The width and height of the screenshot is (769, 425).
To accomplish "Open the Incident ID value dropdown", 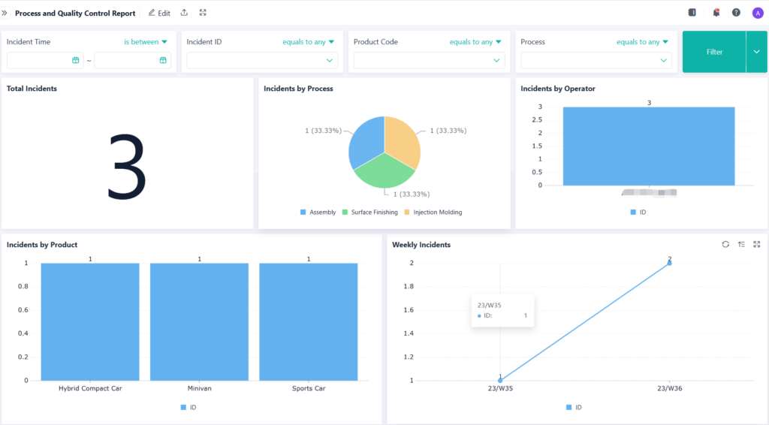I will coord(262,60).
